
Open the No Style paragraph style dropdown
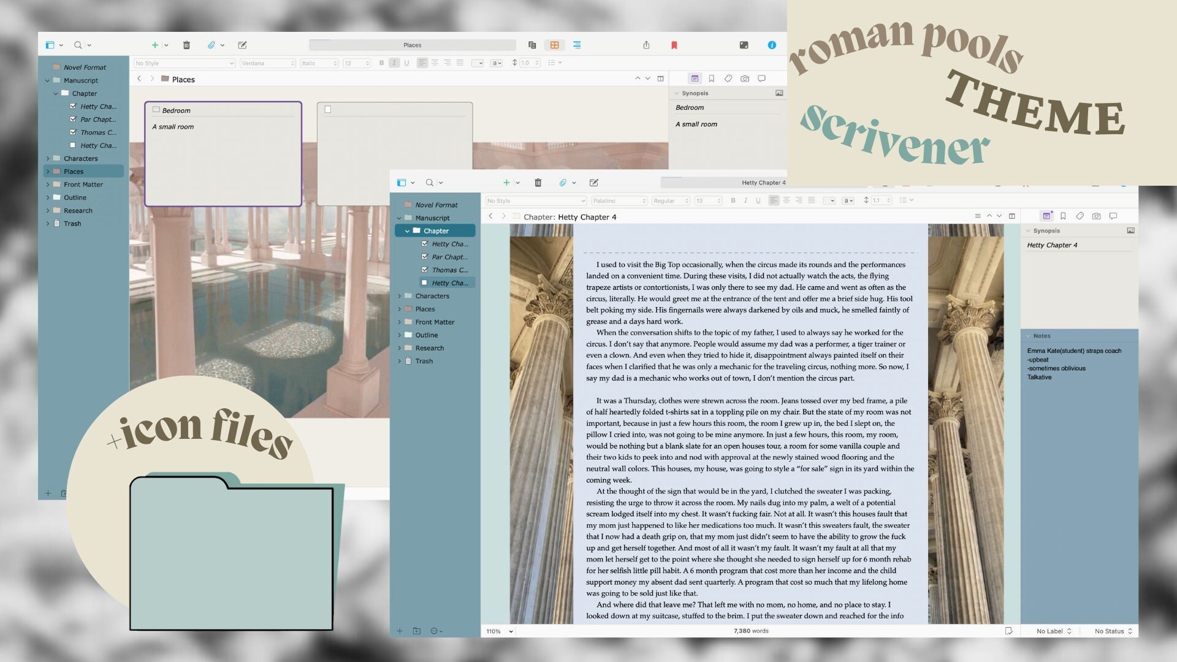coord(535,200)
